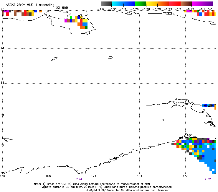The width and height of the screenshot is (218, 192).
Task: Click the yellow segment of the color bar
Action: click(152, 4)
